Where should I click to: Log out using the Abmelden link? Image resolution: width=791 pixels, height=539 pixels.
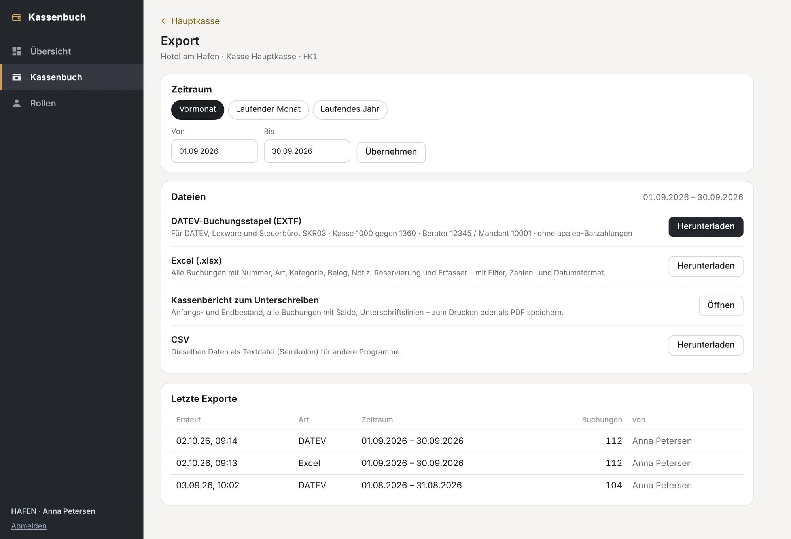(x=29, y=526)
